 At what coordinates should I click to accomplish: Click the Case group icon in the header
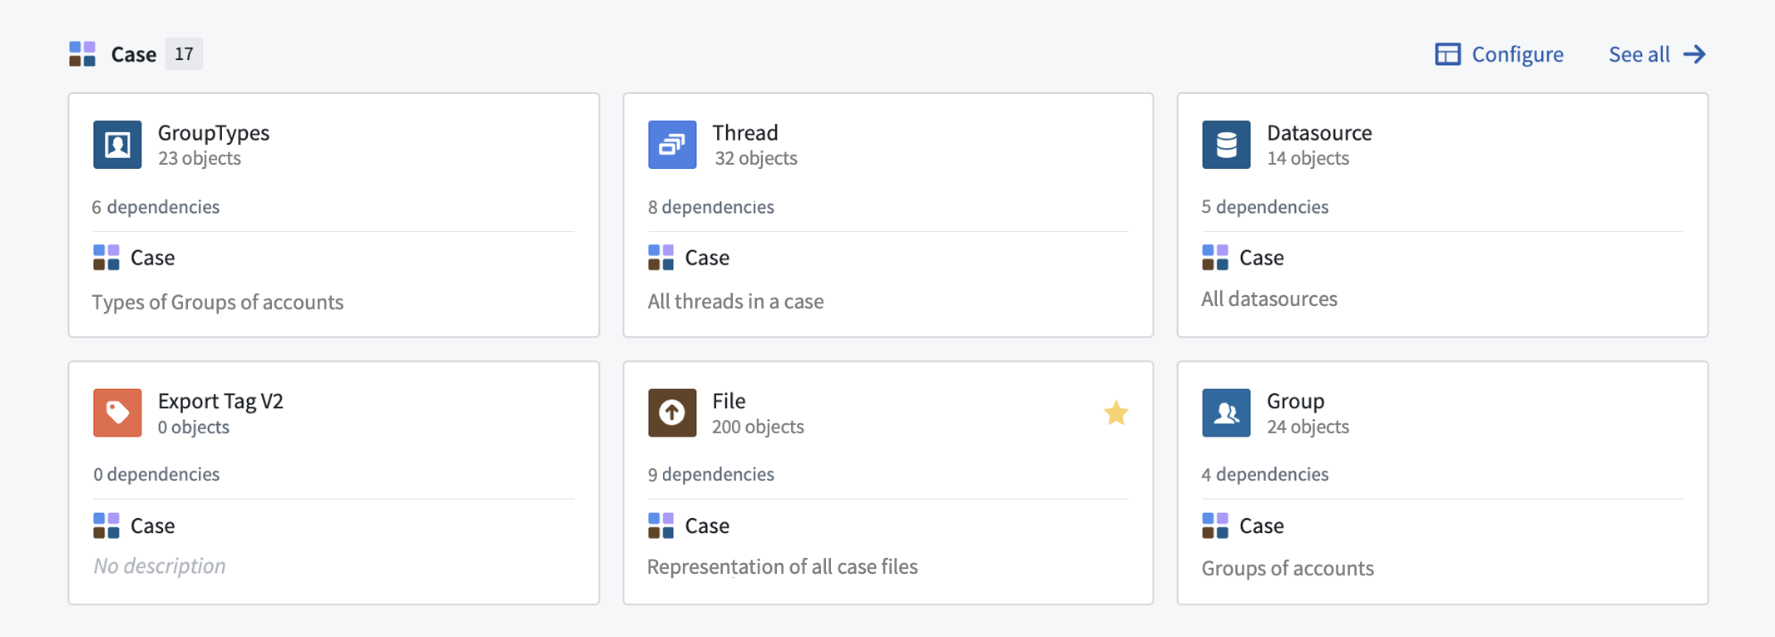coord(82,54)
